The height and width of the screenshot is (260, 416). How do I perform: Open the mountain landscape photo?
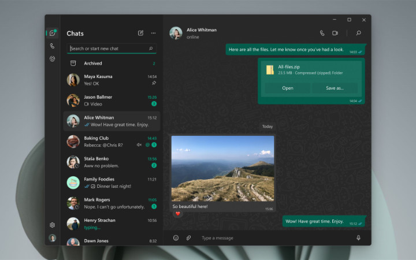(x=223, y=169)
